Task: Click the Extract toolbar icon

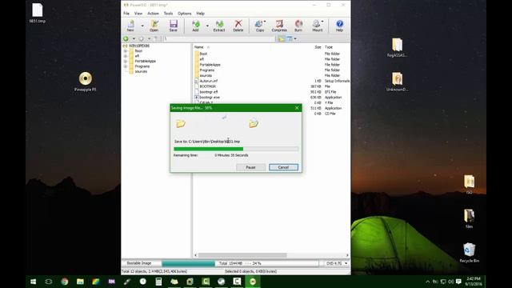Action: point(218,26)
